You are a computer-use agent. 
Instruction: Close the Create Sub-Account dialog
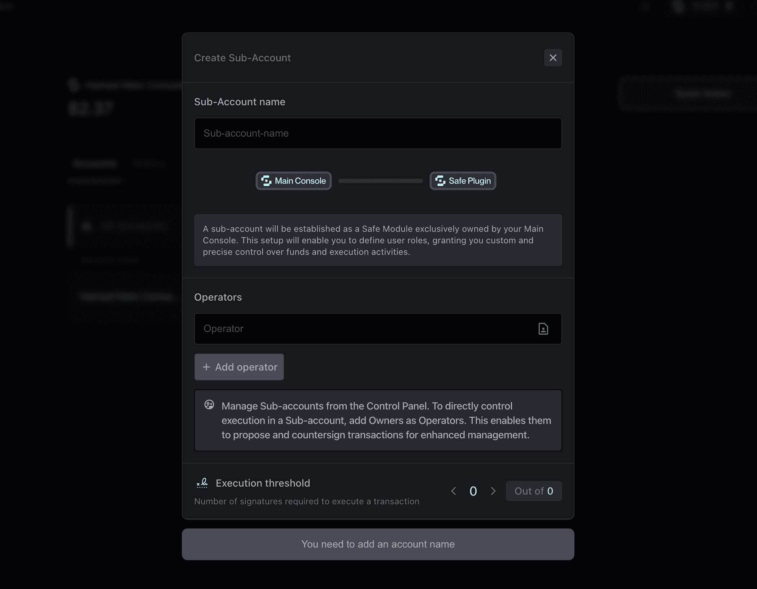(553, 58)
